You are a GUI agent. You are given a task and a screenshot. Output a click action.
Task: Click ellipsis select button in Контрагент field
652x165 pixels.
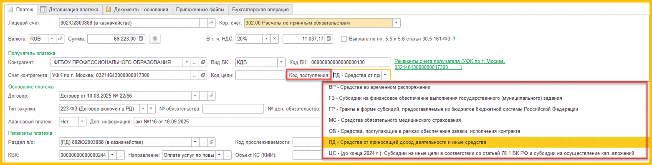coord(195,62)
